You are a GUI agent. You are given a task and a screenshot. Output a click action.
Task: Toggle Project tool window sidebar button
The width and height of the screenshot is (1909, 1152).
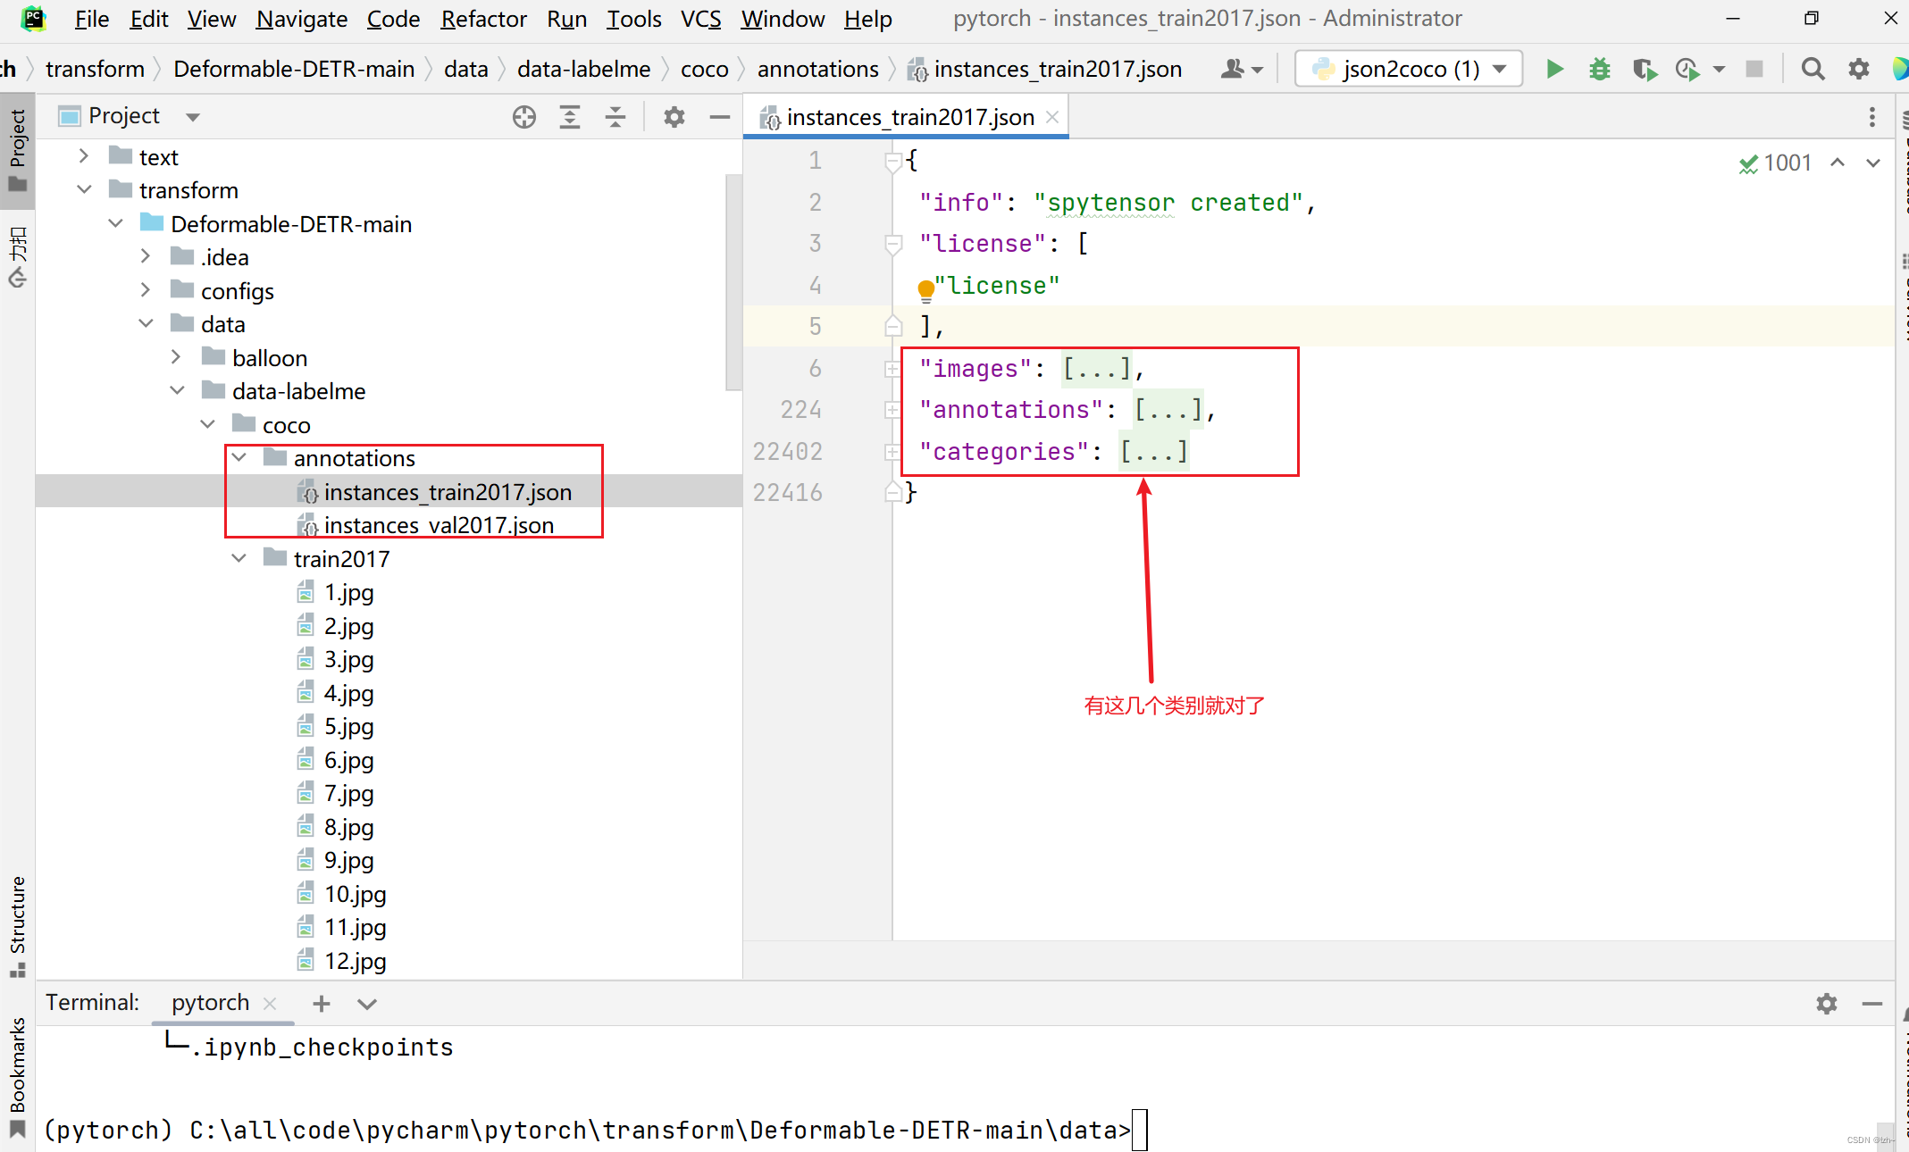tap(17, 149)
